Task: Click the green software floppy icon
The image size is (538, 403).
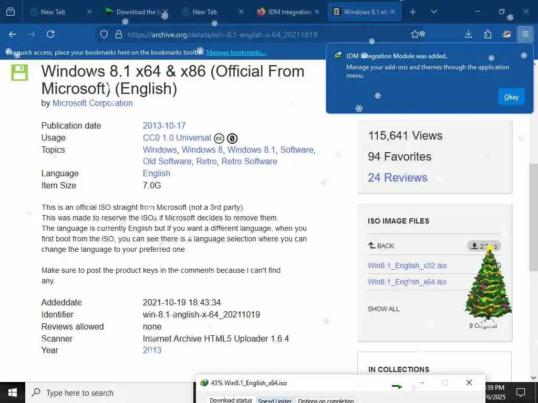Action: point(19,72)
